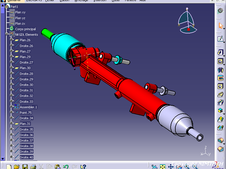The height and width of the screenshot is (169, 226).
Task: Collapse the NKGDL Elements node
Action: pos(7,34)
